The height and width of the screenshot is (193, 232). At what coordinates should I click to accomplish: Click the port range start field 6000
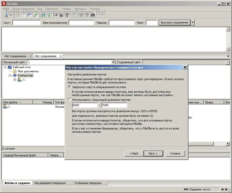pyautogui.click(x=85, y=105)
